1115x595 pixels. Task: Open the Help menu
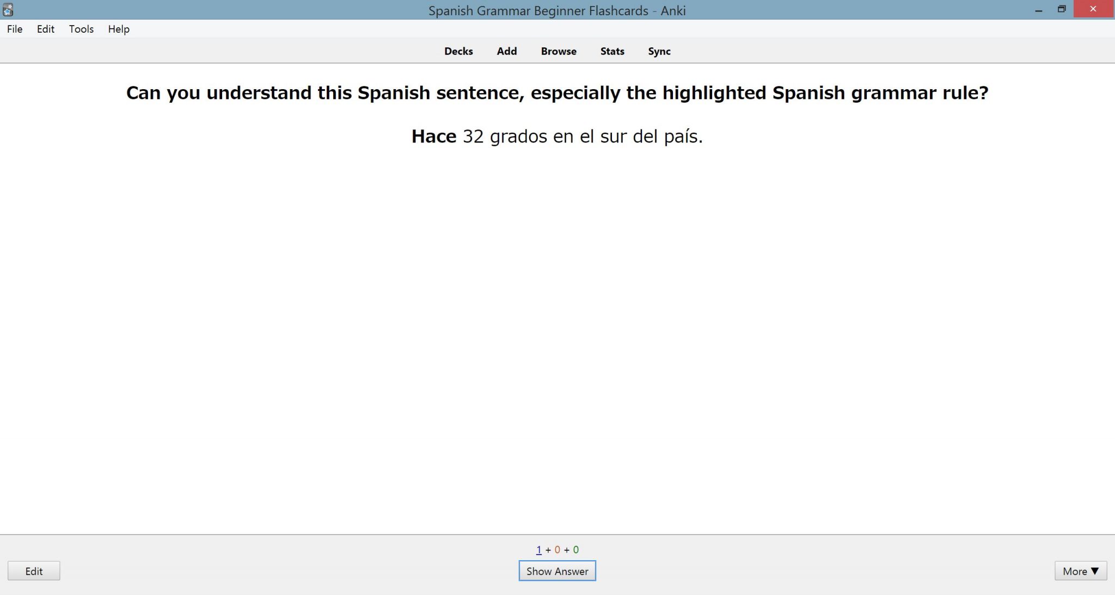tap(118, 29)
